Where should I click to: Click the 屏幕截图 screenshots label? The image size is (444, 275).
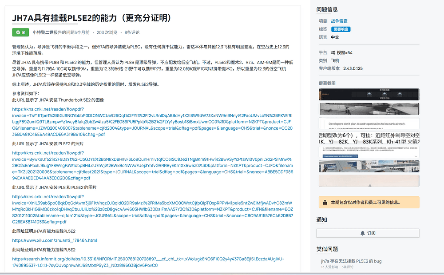pos(327,83)
